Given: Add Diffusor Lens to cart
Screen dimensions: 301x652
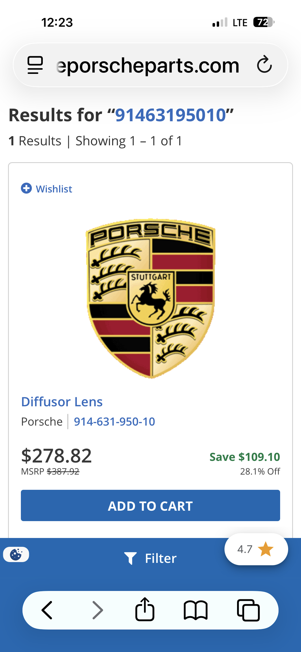Looking at the screenshot, I should [x=150, y=506].
